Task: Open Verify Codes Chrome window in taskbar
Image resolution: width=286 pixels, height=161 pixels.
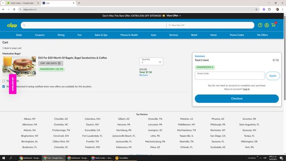Action: click(x=102, y=158)
